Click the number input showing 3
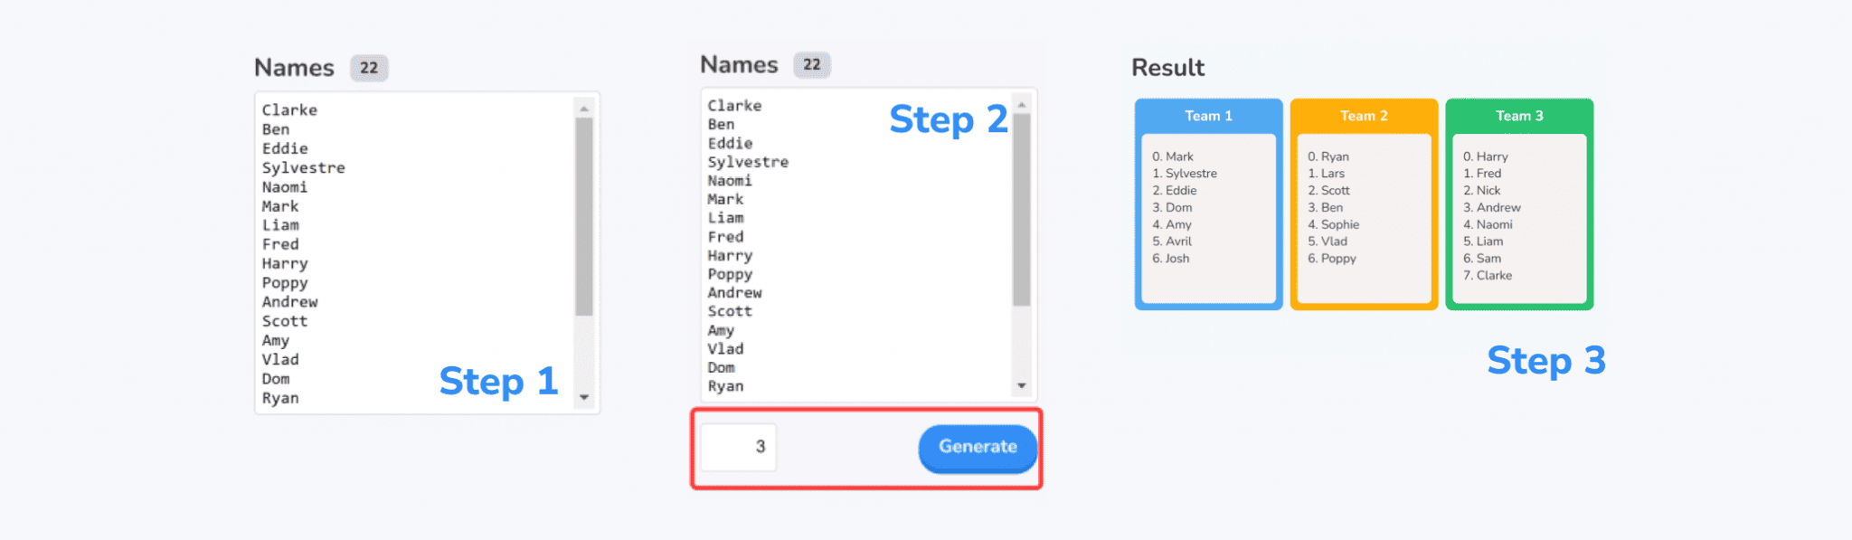Image resolution: width=1852 pixels, height=540 pixels. [737, 446]
